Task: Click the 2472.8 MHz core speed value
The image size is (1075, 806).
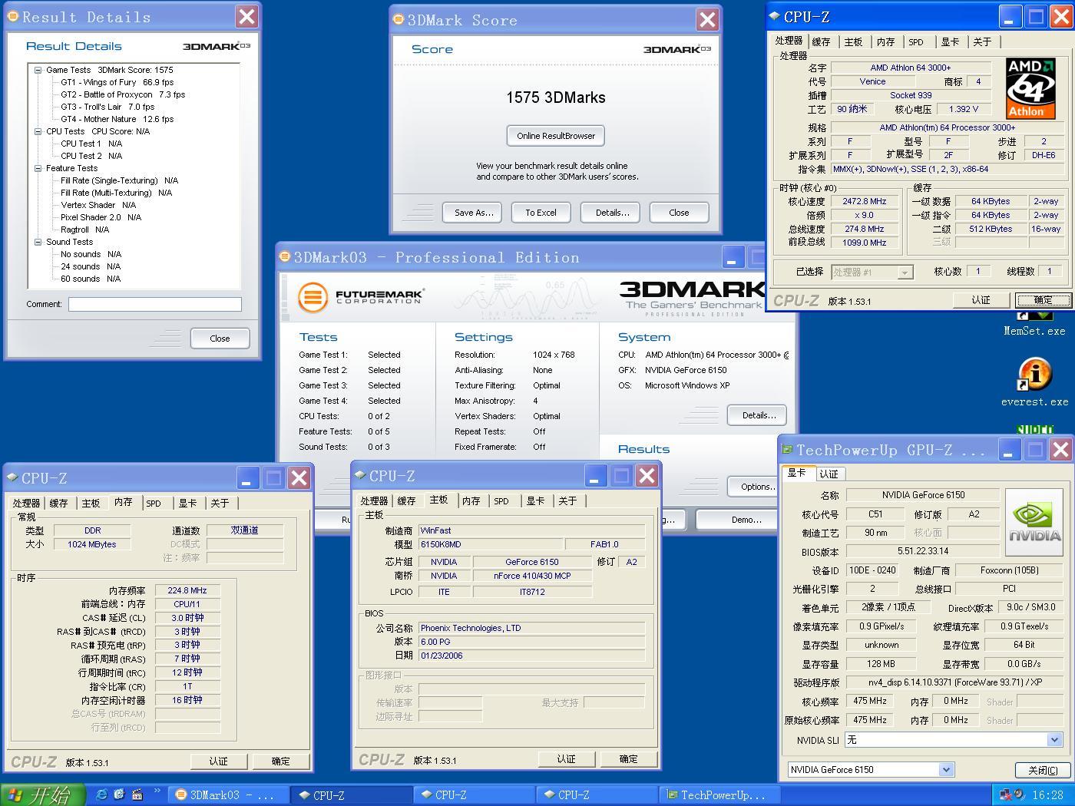Action: 865,202
